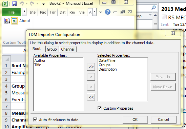This screenshot has height=129, width=186.
Task: Select the Root tab in the dialog
Action: pyautogui.click(x=37, y=49)
